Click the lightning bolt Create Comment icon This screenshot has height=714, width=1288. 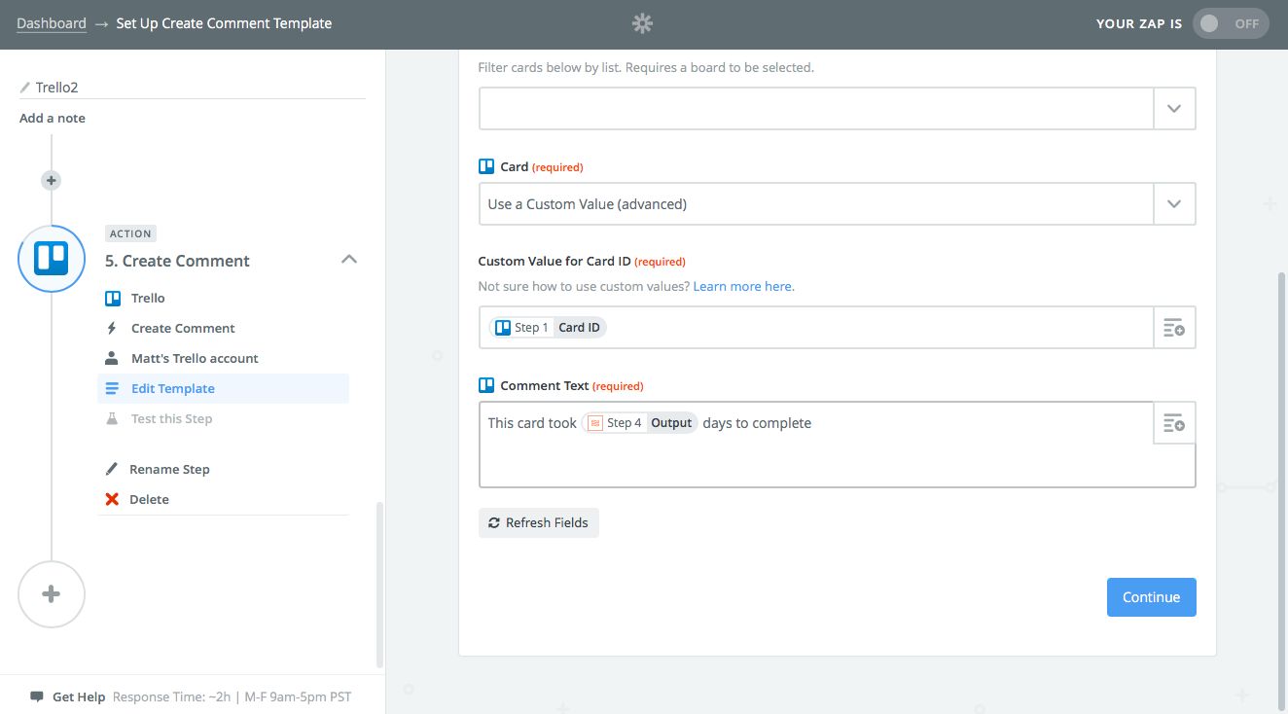[x=113, y=328]
